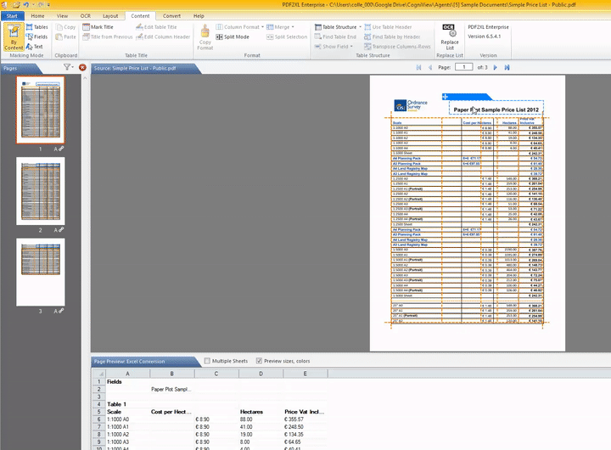Select page 2 thumbnail
611x450 pixels.
coord(41,191)
